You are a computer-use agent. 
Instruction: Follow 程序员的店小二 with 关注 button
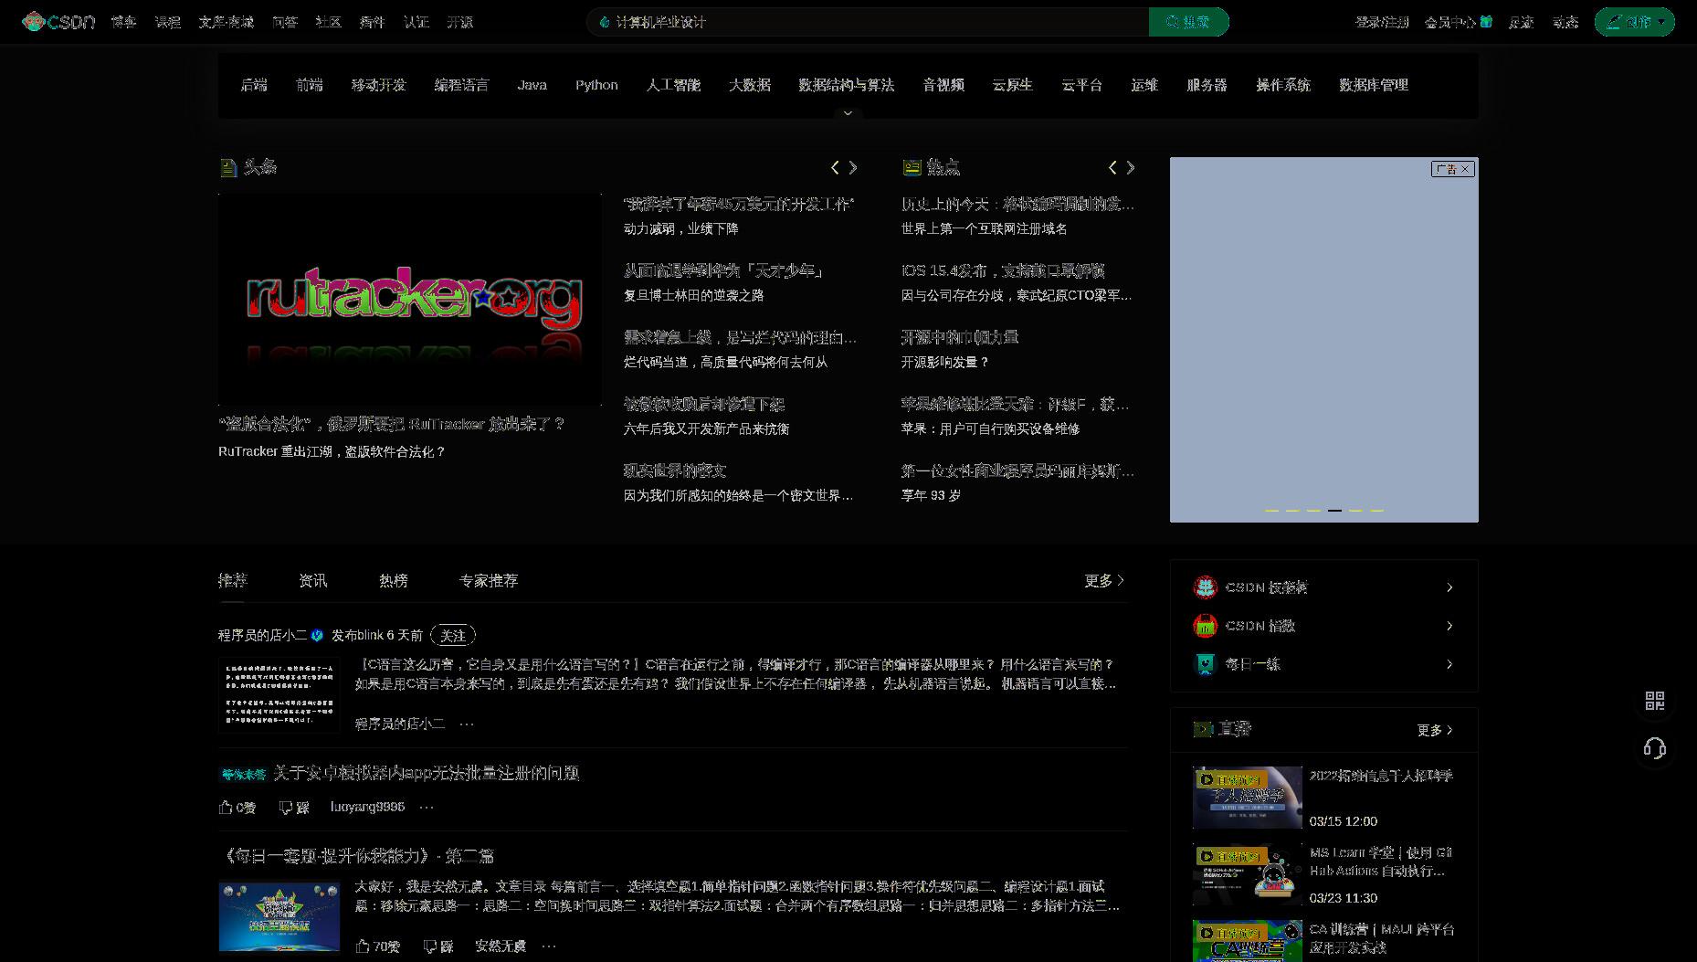453,635
